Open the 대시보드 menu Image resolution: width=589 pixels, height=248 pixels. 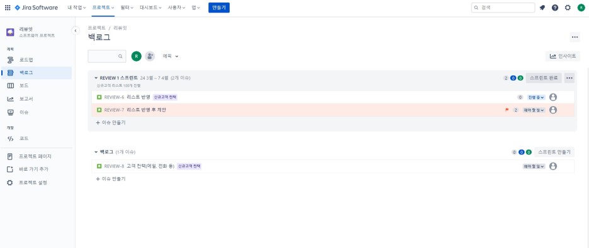pos(150,8)
